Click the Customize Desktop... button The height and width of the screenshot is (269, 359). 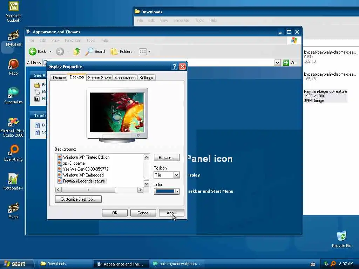click(x=78, y=199)
